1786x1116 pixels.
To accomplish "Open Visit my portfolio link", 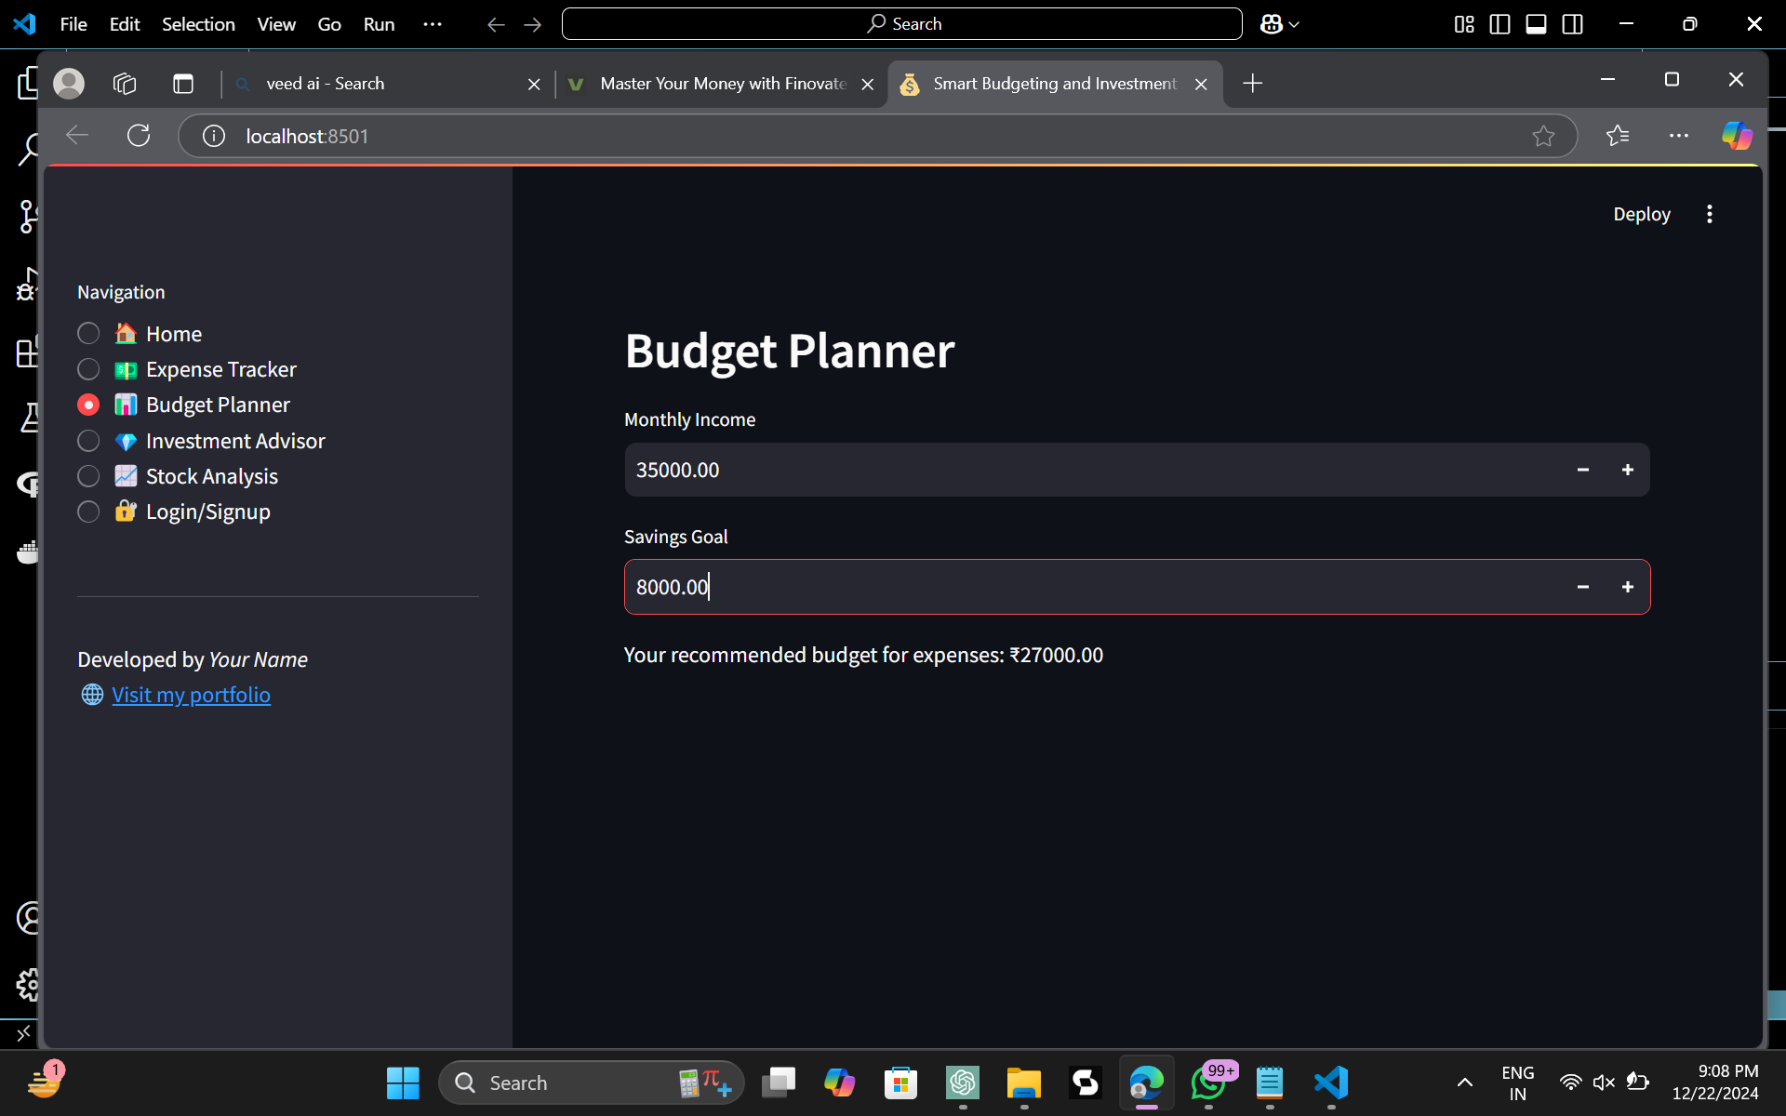I will 191,695.
